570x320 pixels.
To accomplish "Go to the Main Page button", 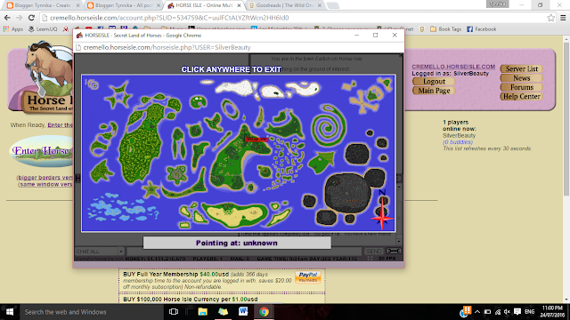I will coord(434,91).
